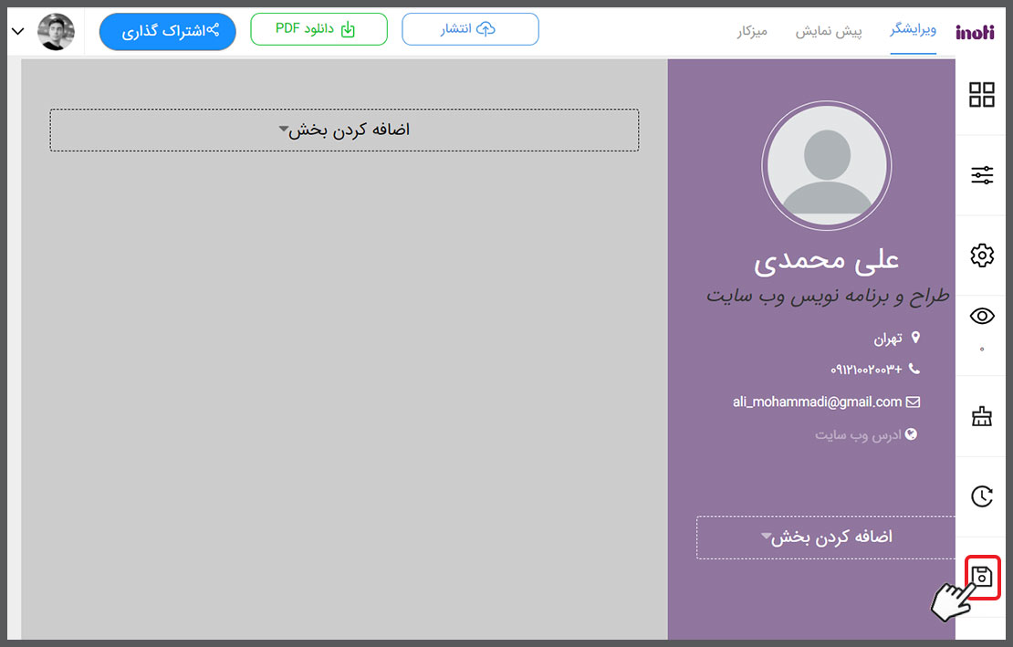Open the sliders adjustment panel icon
The width and height of the screenshot is (1013, 647).
pos(982,176)
